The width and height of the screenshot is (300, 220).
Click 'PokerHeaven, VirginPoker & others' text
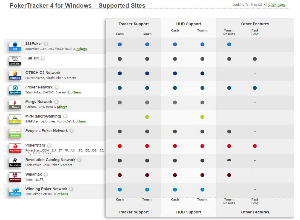point(51,78)
